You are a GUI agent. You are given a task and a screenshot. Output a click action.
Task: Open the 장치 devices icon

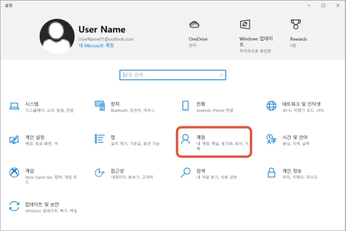point(100,106)
